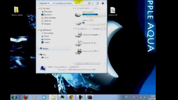178x100 pixels.
Task: Open Nueva carpeta on the desktop
Action: pos(17,11)
